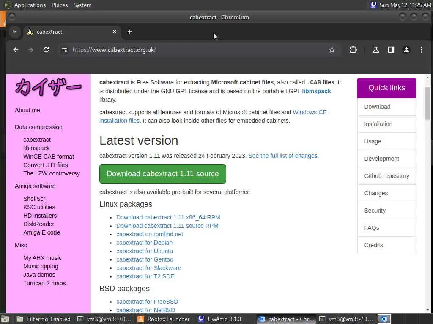Open the System menu
Image resolution: width=433 pixels, height=324 pixels.
pos(82,5)
